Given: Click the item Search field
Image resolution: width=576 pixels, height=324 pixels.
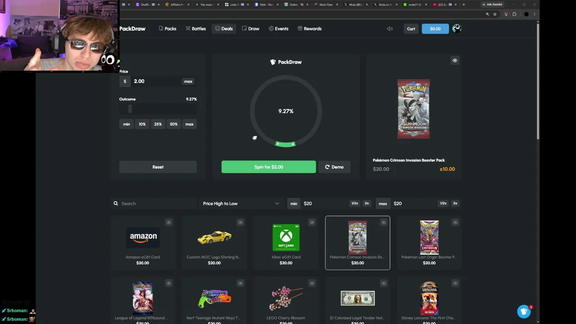Looking at the screenshot, I should [153, 203].
